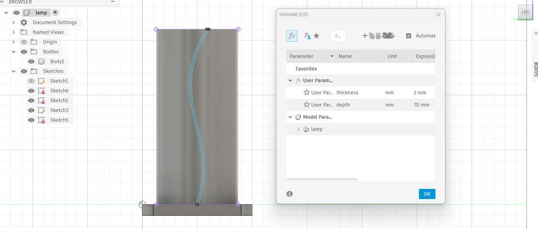
Task: Click the Sketch5 locked sketch icon
Action: coord(42,120)
